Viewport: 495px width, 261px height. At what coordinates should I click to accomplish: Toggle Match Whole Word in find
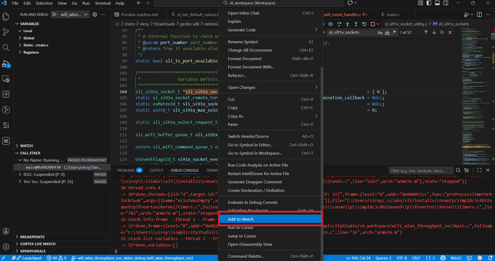(387, 32)
